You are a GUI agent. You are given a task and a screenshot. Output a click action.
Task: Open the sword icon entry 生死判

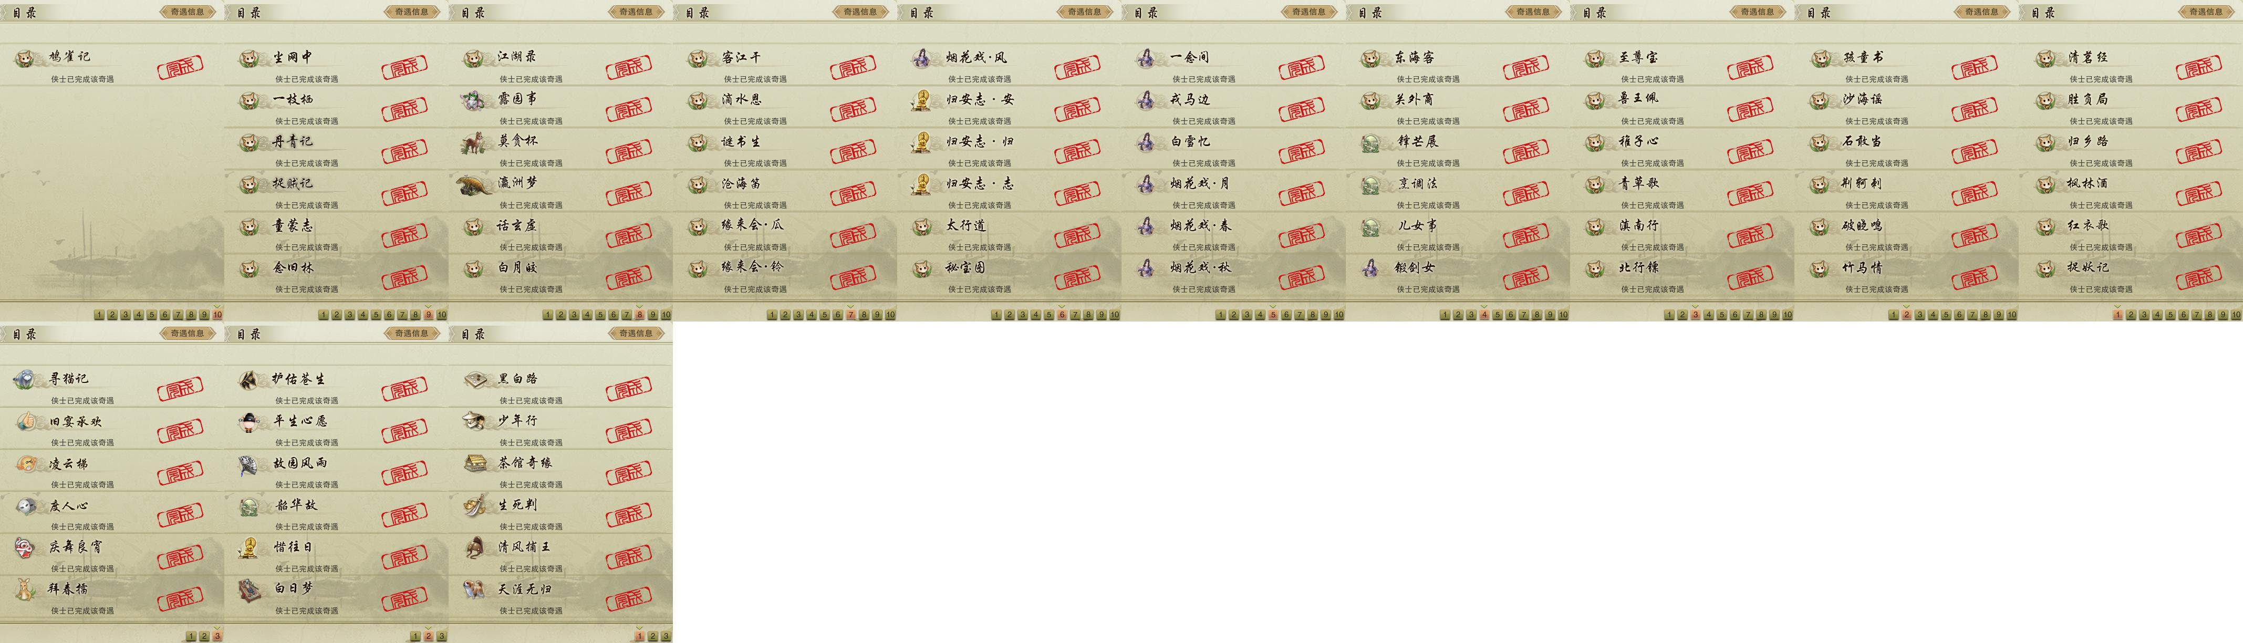pos(474,505)
